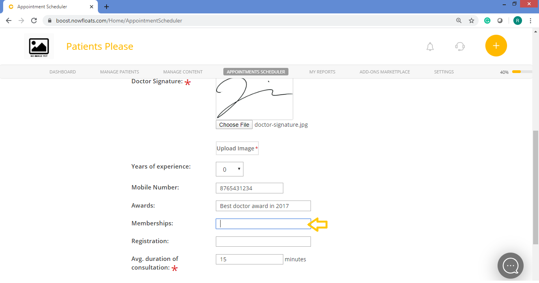Expand Years of experience dropdown
This screenshot has width=539, height=283.
[x=230, y=169]
